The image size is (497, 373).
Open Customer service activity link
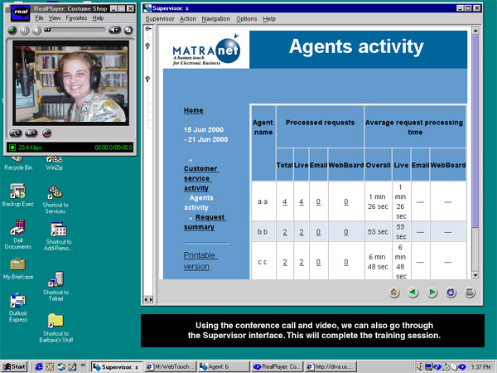click(200, 178)
